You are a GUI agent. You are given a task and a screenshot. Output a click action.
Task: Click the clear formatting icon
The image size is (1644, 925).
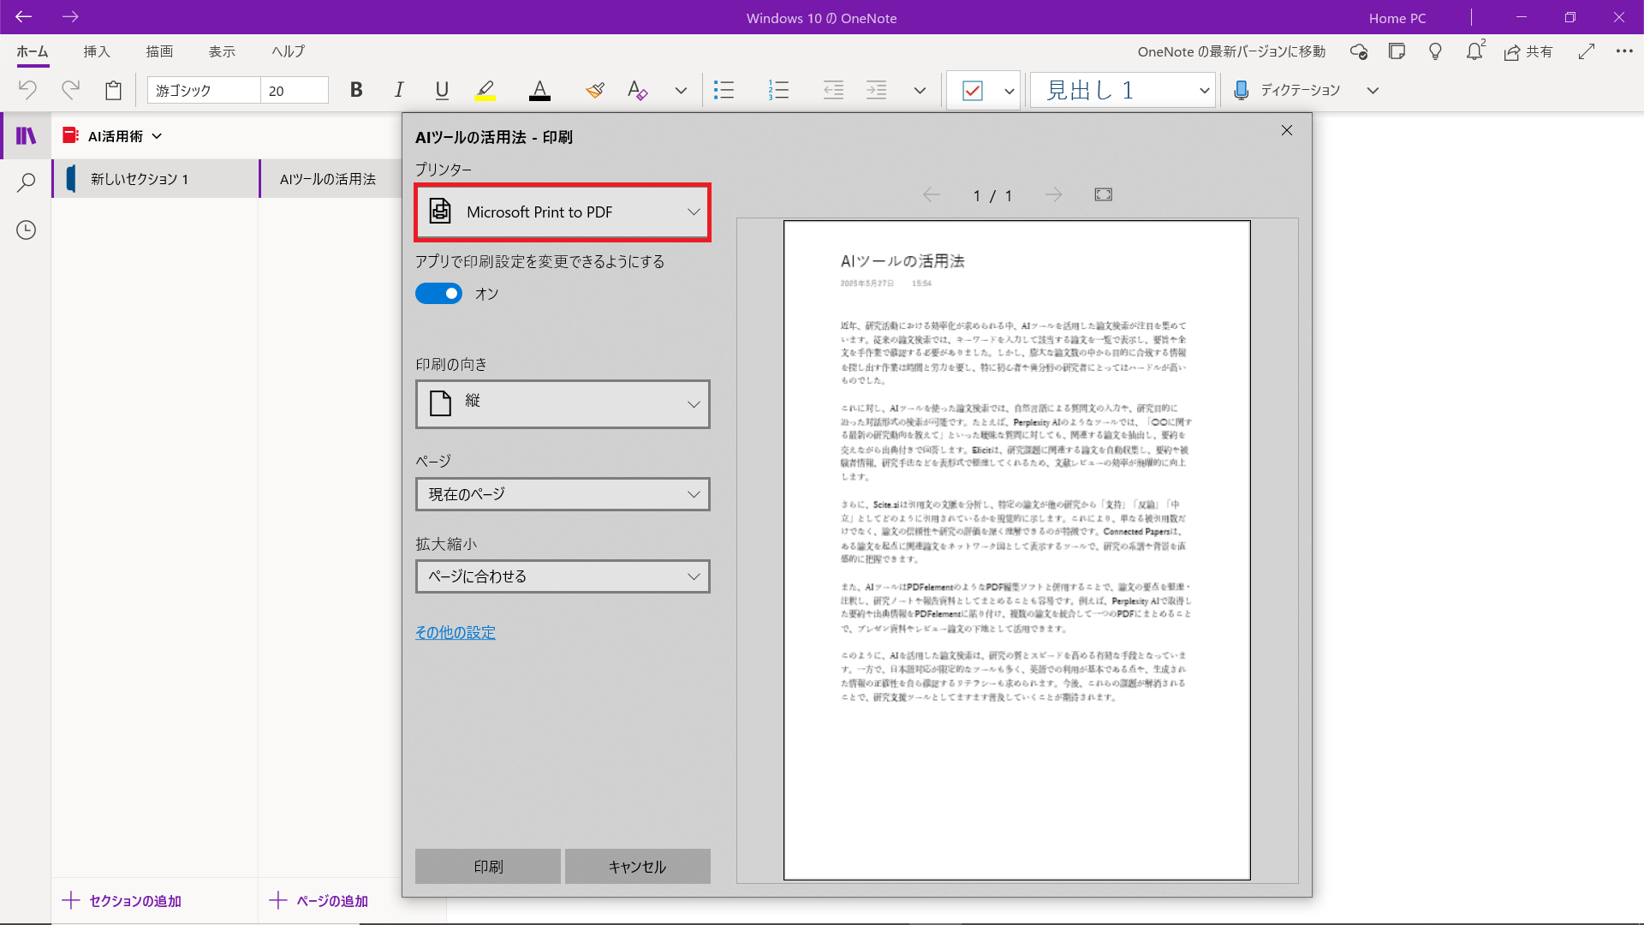coord(637,90)
